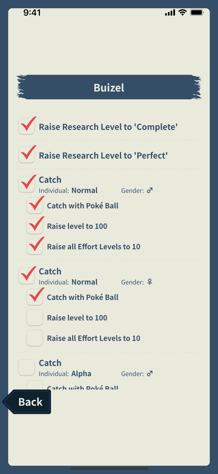
Task: Uncheck Catch with Poké Ball for female Normal
Action: (35, 297)
